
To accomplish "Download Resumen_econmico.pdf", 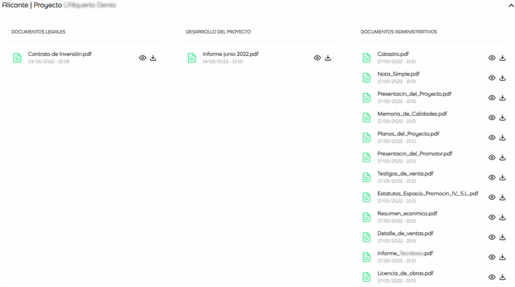I will pos(502,217).
